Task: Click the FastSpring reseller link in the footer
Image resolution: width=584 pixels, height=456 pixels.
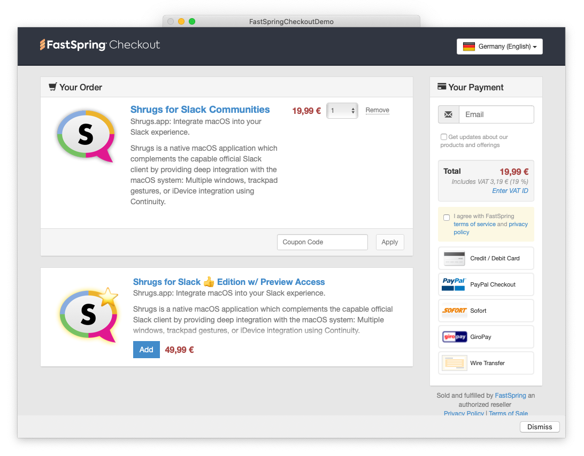Action: tap(510, 395)
